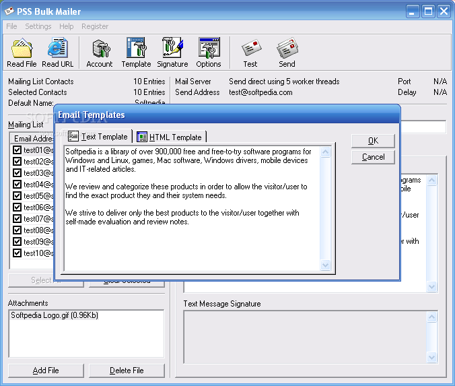Screen dimensions: 455x386
Task: Switch to the HTML Template tab
Action: (x=171, y=137)
